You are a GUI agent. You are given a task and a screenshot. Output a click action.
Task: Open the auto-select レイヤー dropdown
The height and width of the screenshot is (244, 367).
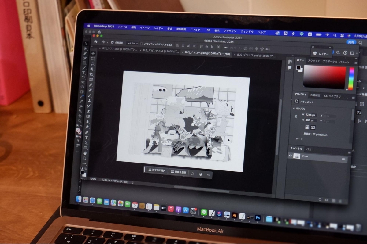coord(132,44)
